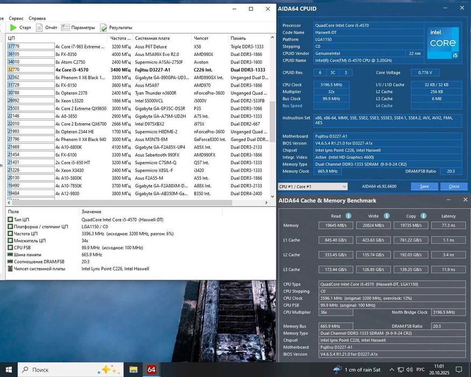Viewport: 471px width, 377px height.
Task: Open the Сервис menu
Action: [x=16, y=18]
